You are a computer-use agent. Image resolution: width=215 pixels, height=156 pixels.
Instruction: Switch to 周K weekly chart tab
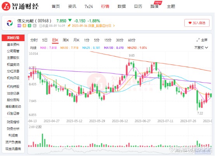[x=66, y=40]
